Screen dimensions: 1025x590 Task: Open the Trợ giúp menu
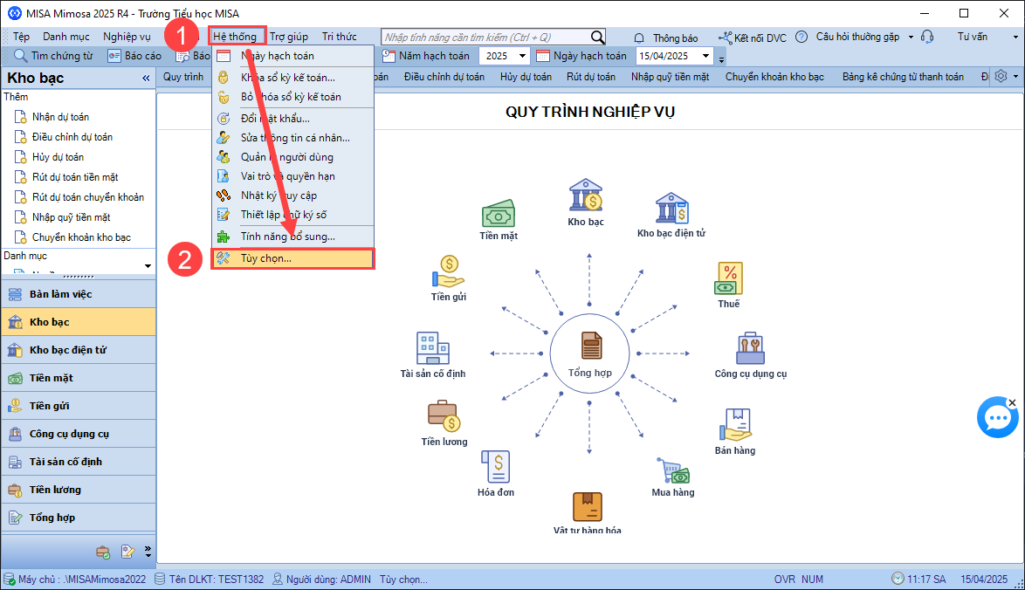(289, 37)
